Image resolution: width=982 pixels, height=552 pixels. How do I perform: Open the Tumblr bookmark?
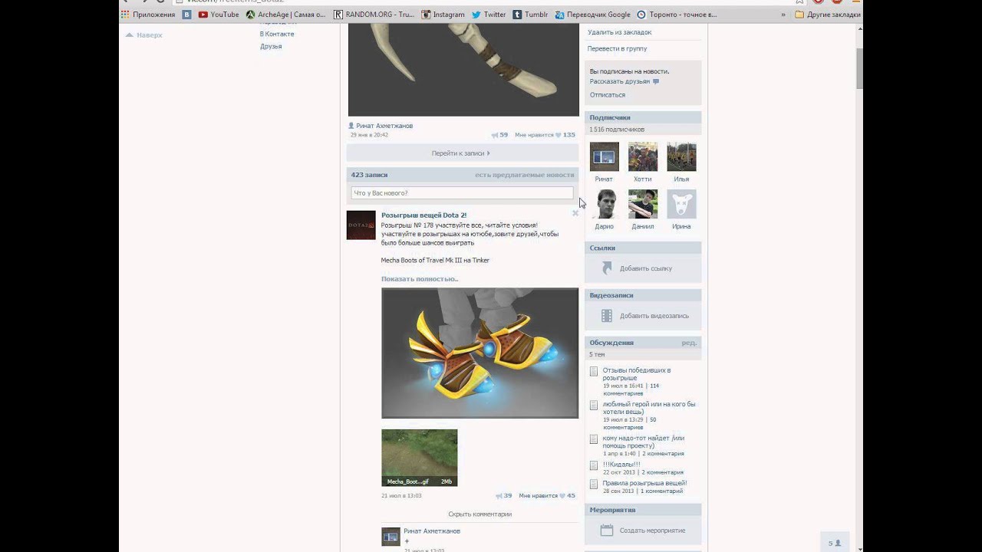(x=530, y=15)
